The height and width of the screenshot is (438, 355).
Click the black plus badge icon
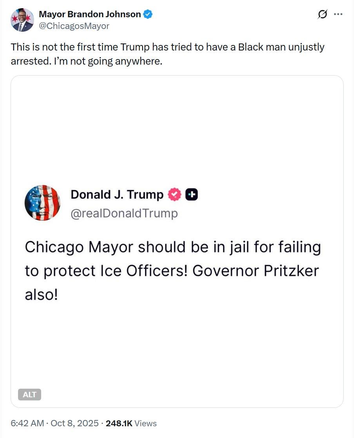192,194
